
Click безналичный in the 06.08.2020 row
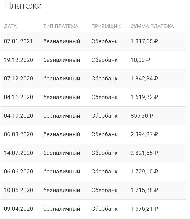point(62,134)
